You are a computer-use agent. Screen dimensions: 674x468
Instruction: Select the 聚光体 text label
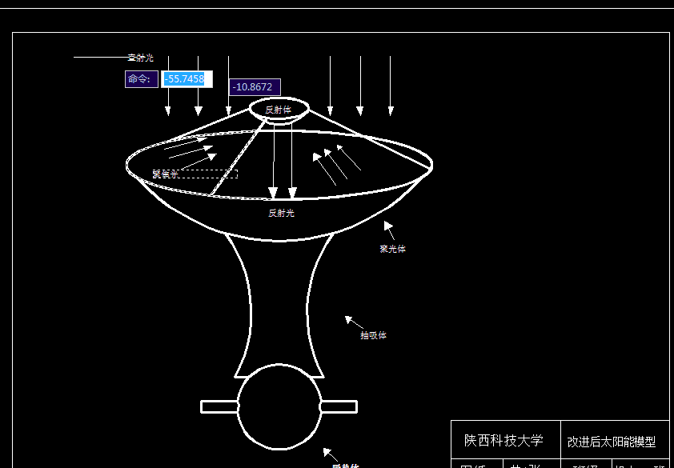click(392, 249)
